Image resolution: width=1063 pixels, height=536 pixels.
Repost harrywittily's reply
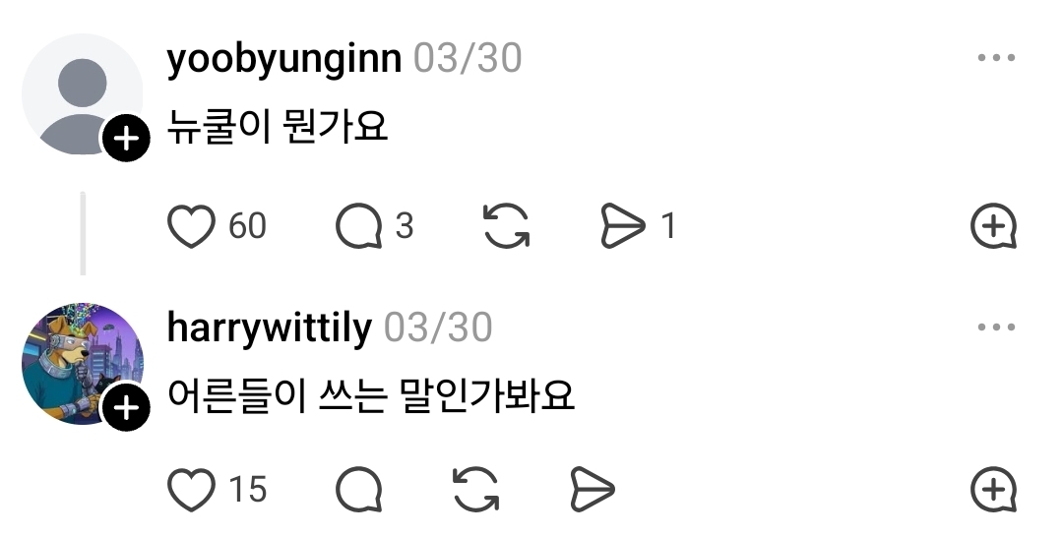click(x=476, y=489)
